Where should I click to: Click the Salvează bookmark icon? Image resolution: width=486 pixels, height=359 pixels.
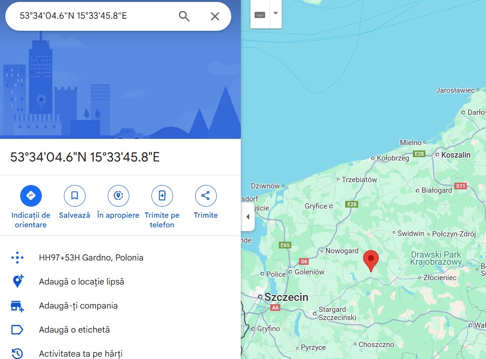(x=75, y=196)
